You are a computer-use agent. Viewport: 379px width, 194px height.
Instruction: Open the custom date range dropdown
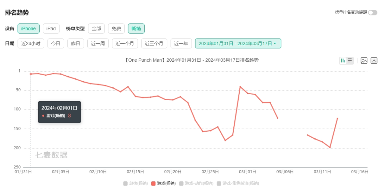(238, 44)
